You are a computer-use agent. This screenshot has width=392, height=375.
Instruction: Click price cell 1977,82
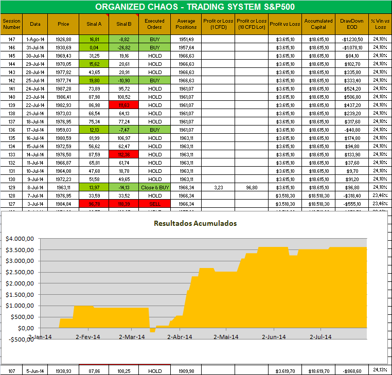pyautogui.click(x=63, y=72)
